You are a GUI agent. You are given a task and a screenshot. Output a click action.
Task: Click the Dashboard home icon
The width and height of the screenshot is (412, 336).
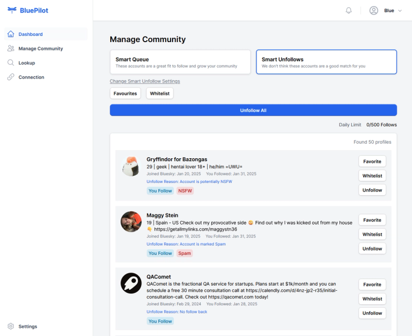pyautogui.click(x=11, y=34)
